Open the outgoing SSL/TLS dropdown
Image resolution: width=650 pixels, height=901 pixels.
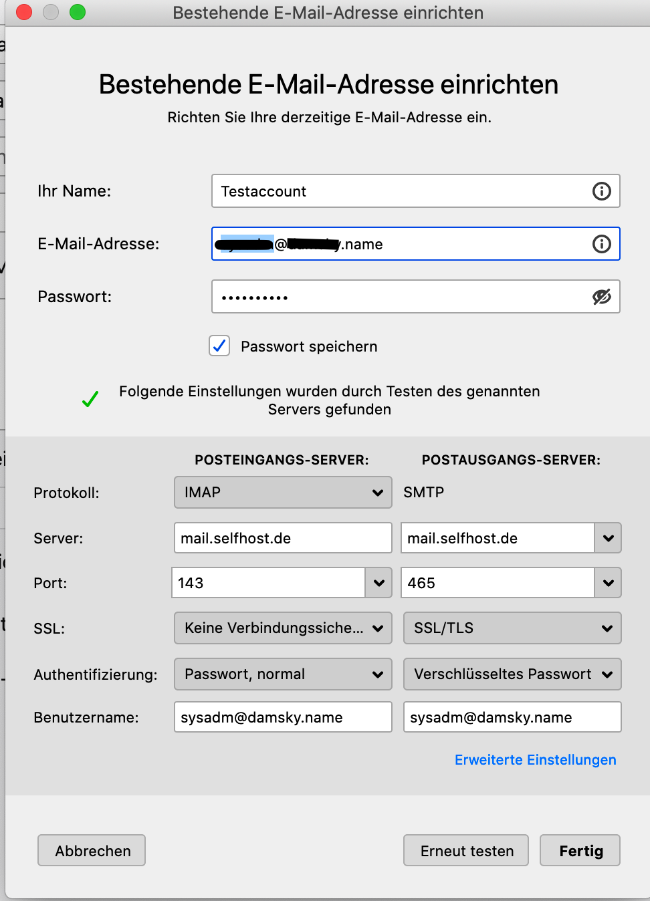click(512, 628)
